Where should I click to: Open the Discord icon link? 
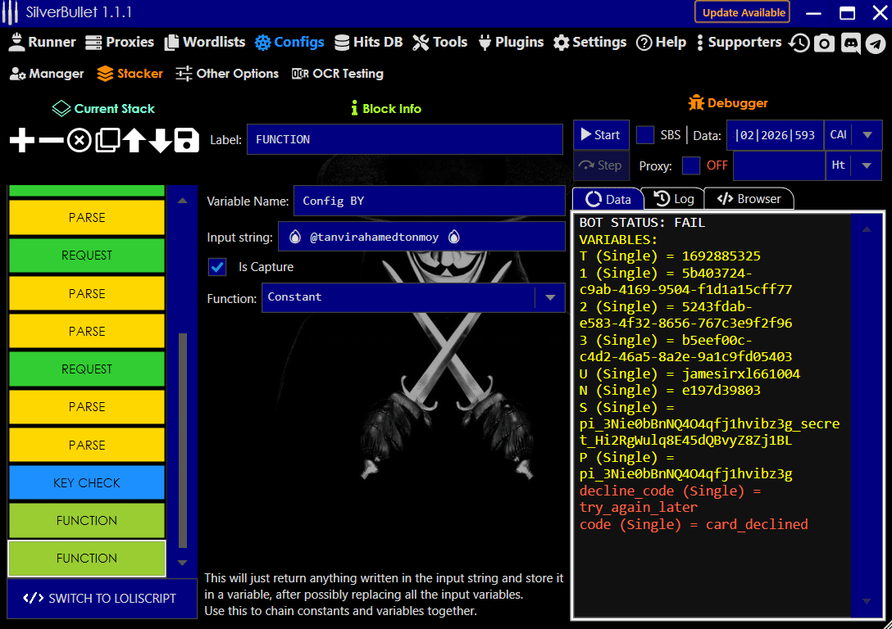point(850,43)
